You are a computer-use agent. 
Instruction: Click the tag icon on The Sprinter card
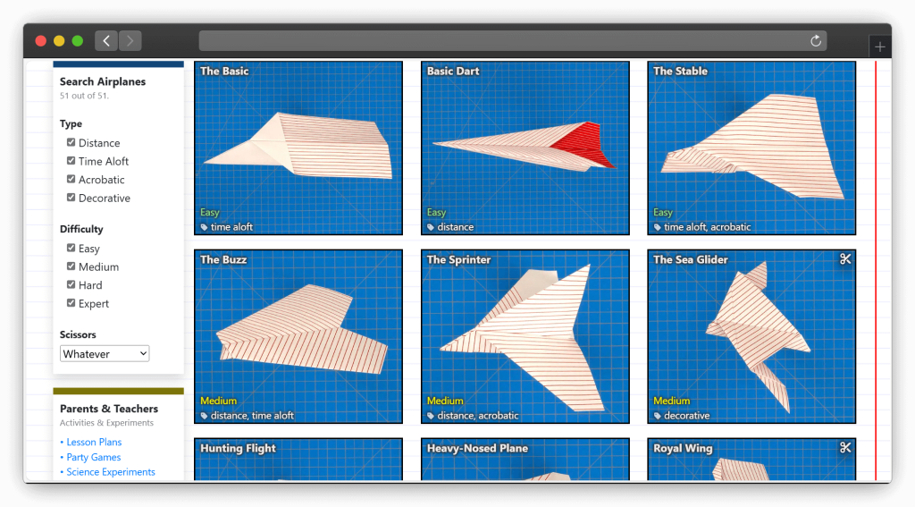(x=431, y=416)
